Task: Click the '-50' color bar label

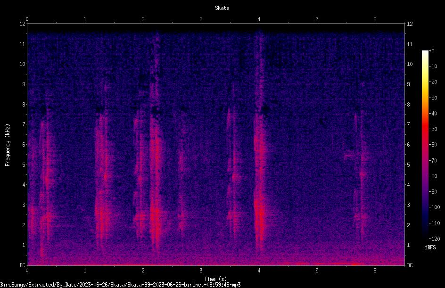Action: coord(433,129)
